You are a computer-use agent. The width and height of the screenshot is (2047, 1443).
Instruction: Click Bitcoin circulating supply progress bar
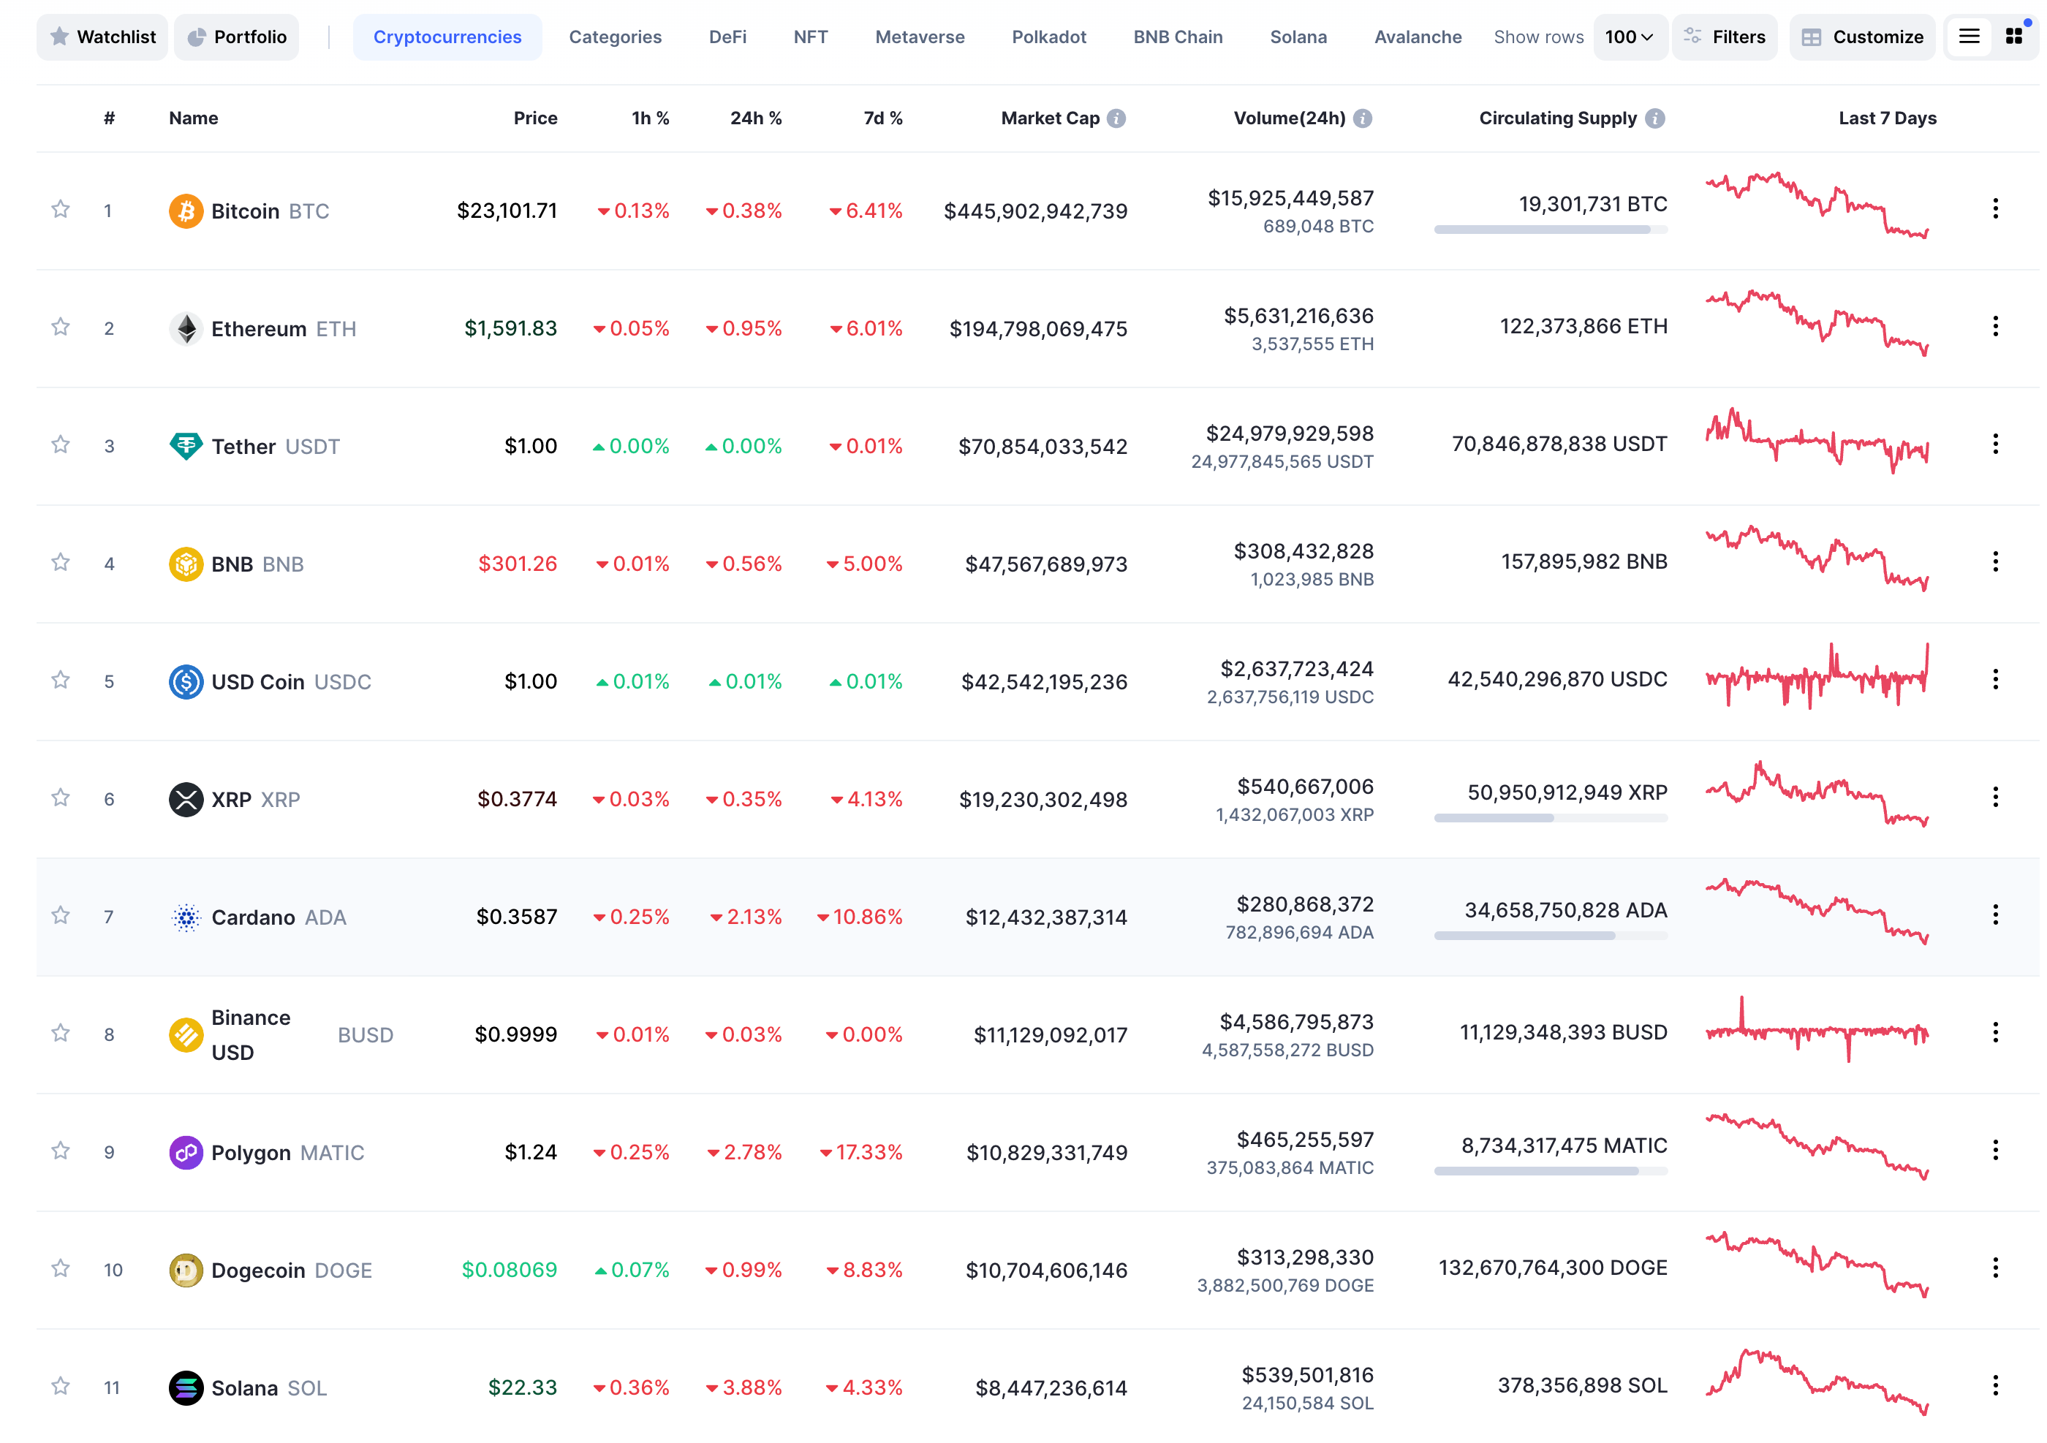[x=1550, y=230]
